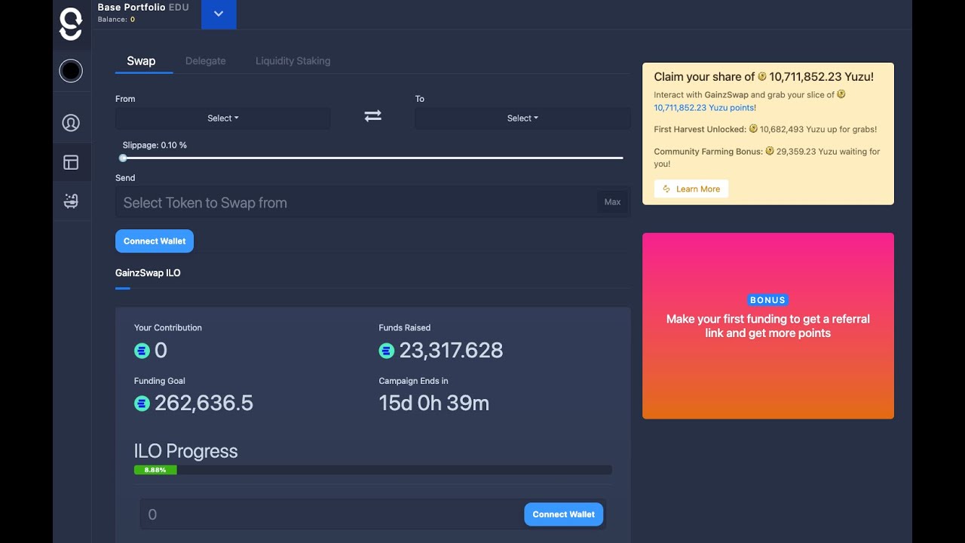Click the Funds Raised value 23,317.628
Screen dimensions: 965x543
point(451,351)
